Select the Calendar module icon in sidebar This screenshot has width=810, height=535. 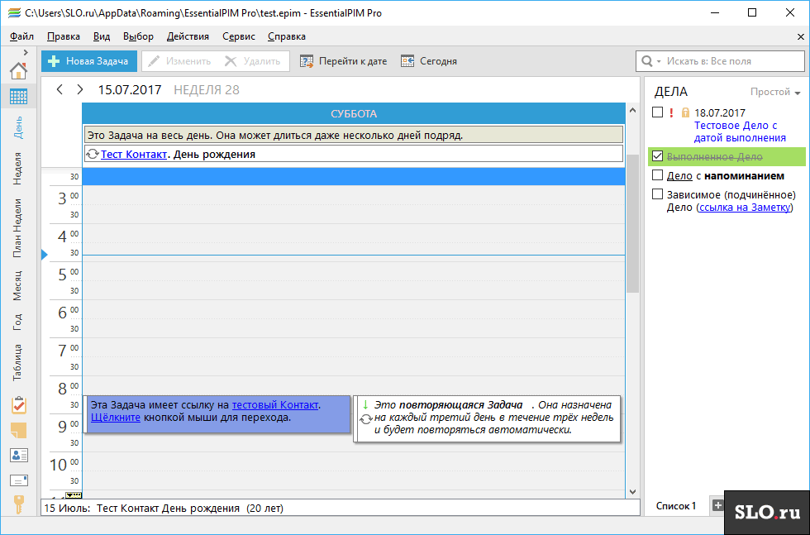pos(18,96)
